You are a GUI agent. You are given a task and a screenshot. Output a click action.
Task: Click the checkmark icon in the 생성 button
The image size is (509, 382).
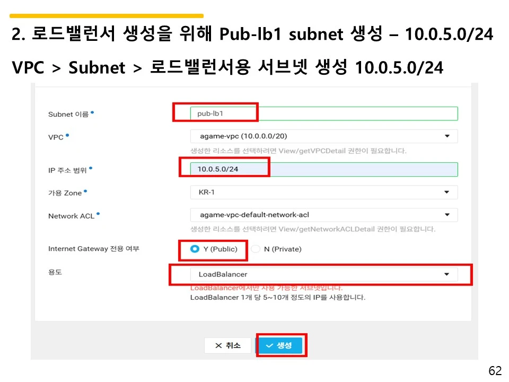pyautogui.click(x=269, y=345)
